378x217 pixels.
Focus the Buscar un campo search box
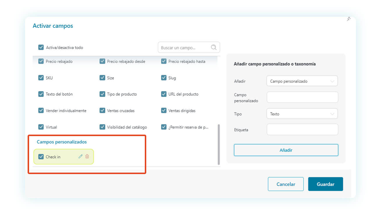pos(189,47)
